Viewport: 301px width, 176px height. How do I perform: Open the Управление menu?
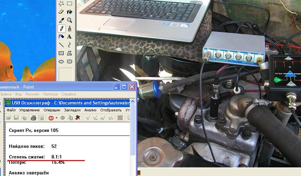(29, 110)
